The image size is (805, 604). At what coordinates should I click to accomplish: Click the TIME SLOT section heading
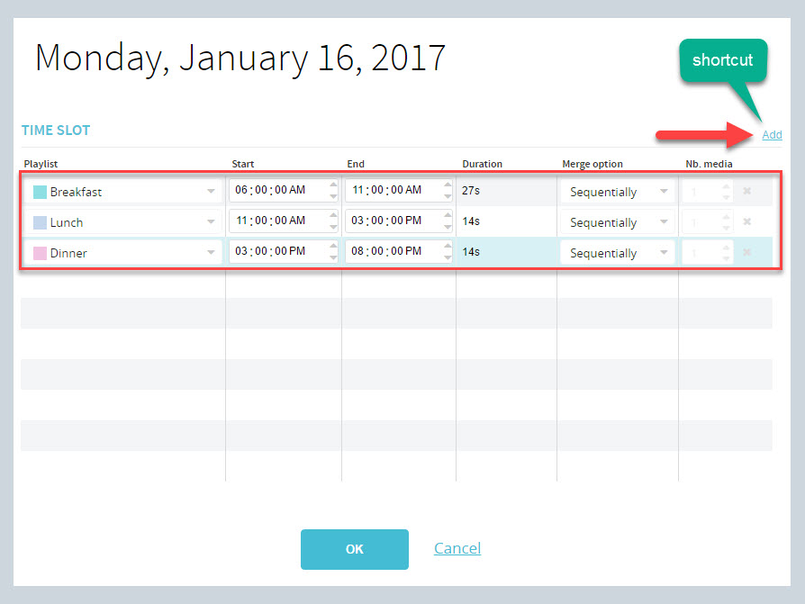pyautogui.click(x=56, y=131)
